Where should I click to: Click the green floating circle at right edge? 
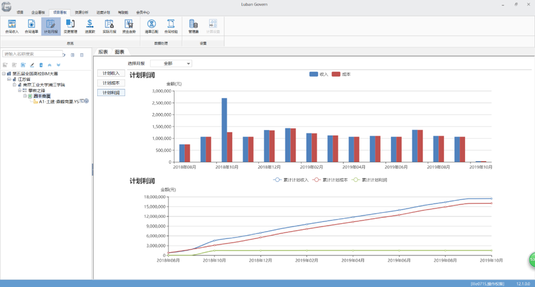point(532,260)
